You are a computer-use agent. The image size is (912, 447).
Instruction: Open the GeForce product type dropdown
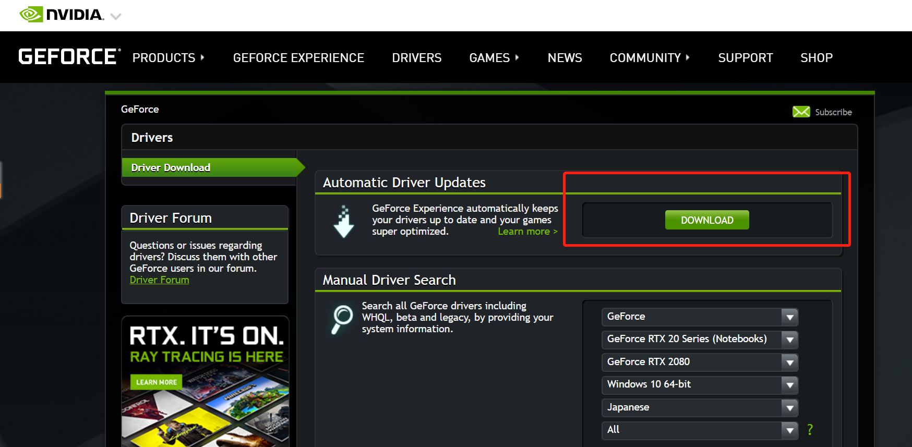pos(700,317)
